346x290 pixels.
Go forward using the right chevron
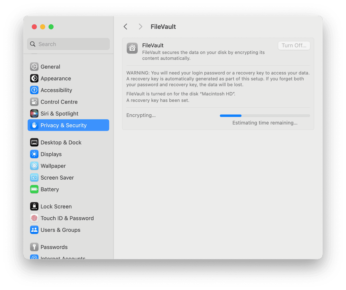point(140,27)
